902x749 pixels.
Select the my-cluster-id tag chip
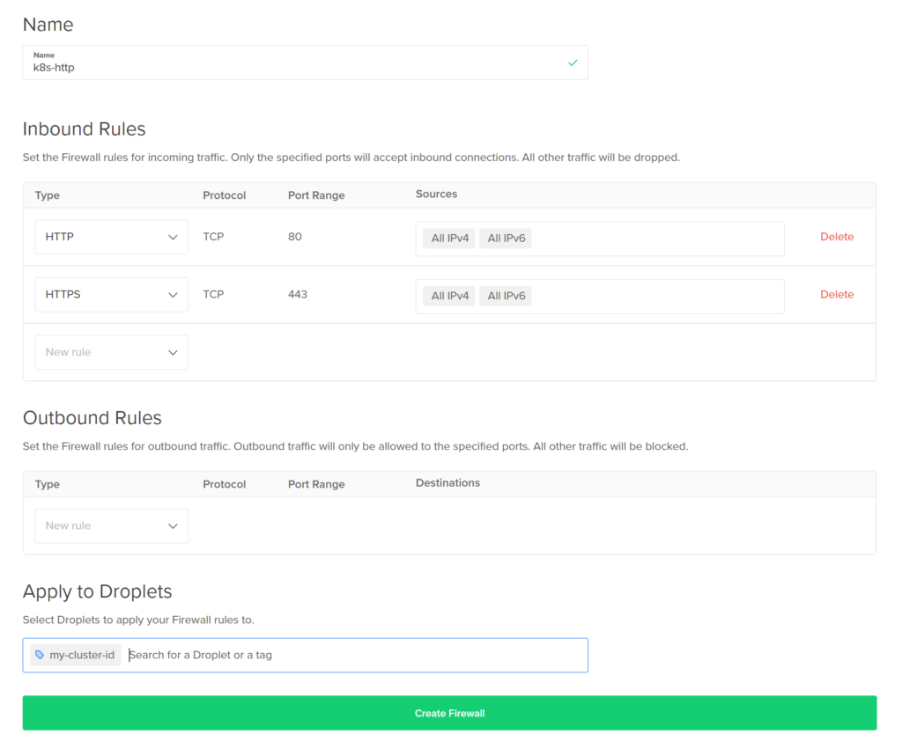75,655
